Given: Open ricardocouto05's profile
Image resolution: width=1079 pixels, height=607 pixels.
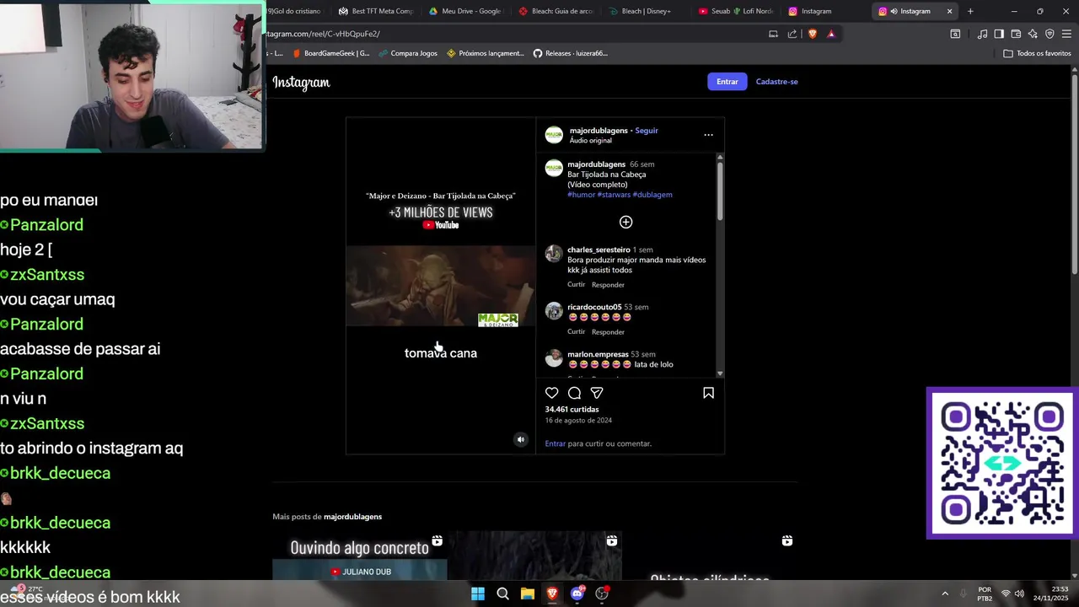Looking at the screenshot, I should pyautogui.click(x=594, y=307).
